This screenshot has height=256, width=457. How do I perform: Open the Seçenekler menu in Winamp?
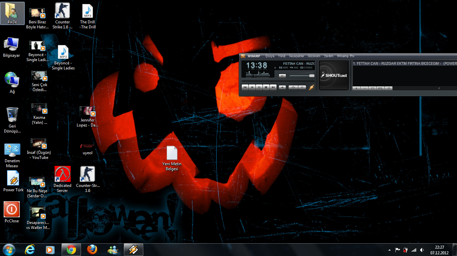tap(297, 56)
